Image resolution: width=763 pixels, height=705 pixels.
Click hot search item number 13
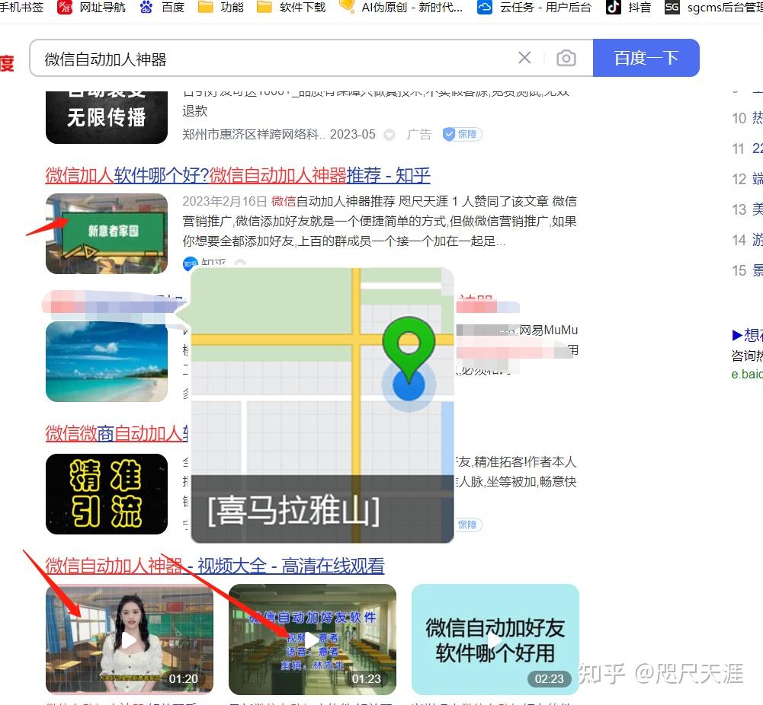(x=747, y=209)
